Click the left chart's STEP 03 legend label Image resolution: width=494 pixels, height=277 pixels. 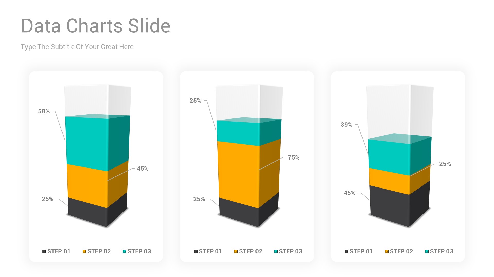coord(139,251)
